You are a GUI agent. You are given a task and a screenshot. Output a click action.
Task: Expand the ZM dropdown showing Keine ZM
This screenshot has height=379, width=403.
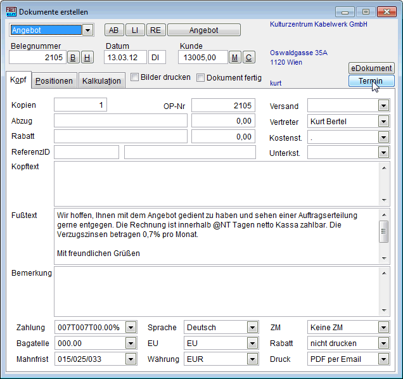(x=383, y=327)
